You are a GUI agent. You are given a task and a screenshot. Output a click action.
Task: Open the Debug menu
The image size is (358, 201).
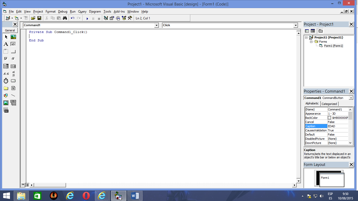(62, 12)
